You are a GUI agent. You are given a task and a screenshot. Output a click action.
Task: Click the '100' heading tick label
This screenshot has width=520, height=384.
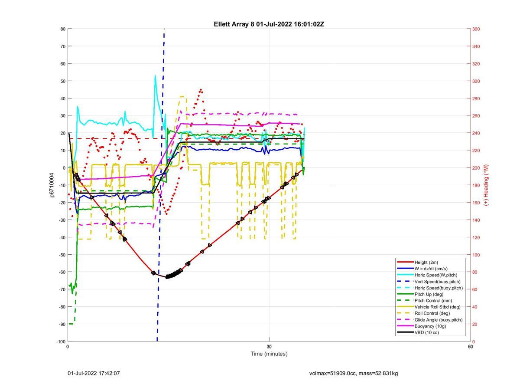click(x=476, y=255)
